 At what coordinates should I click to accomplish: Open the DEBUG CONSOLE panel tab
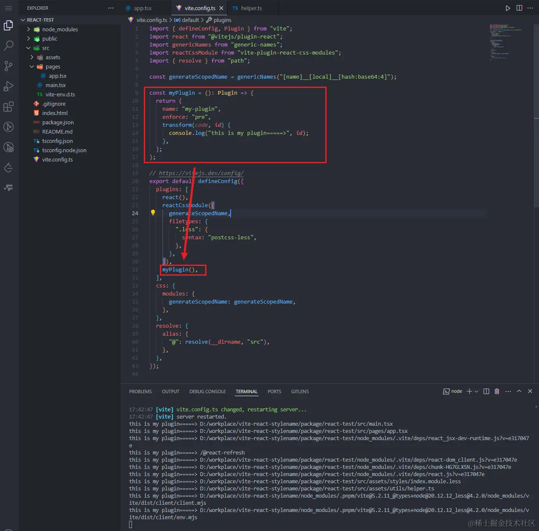click(x=207, y=391)
